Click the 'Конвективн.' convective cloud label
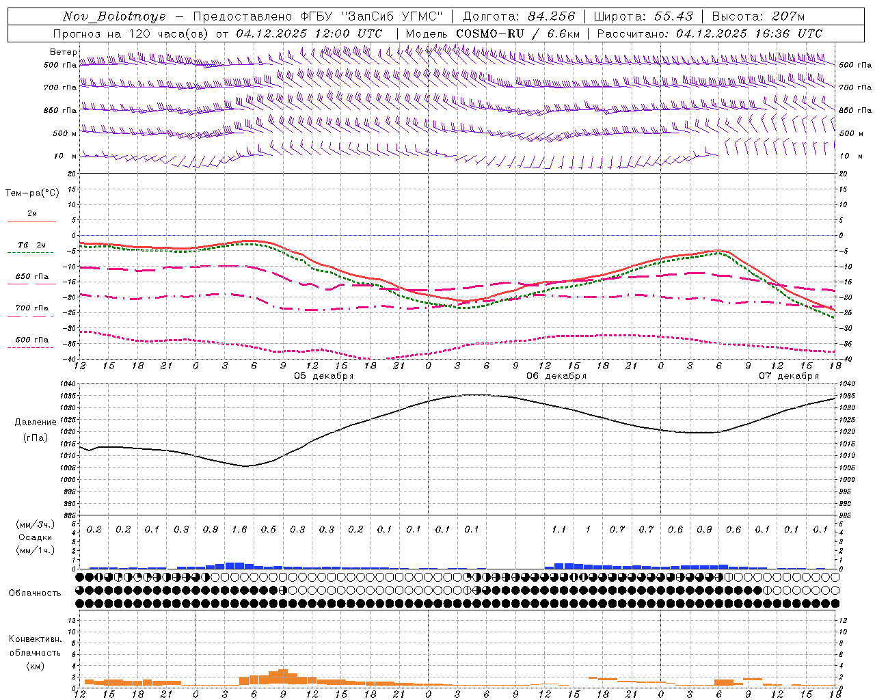 (36, 639)
